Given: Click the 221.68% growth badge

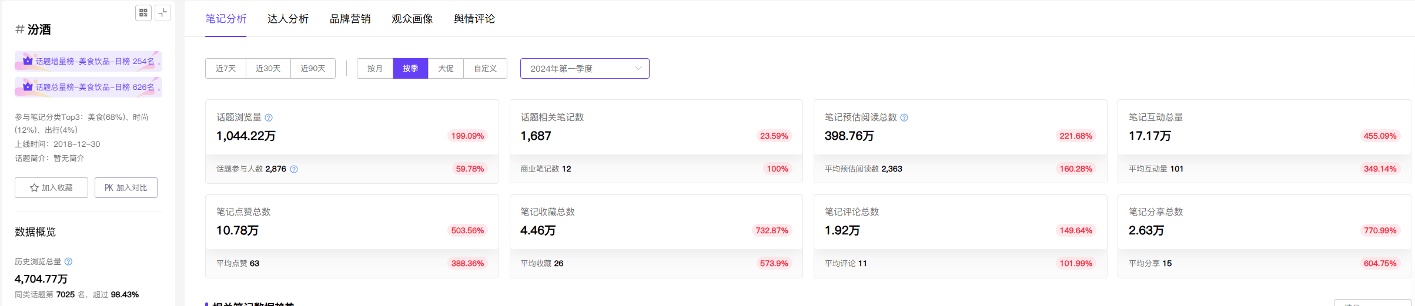Looking at the screenshot, I should (1076, 136).
